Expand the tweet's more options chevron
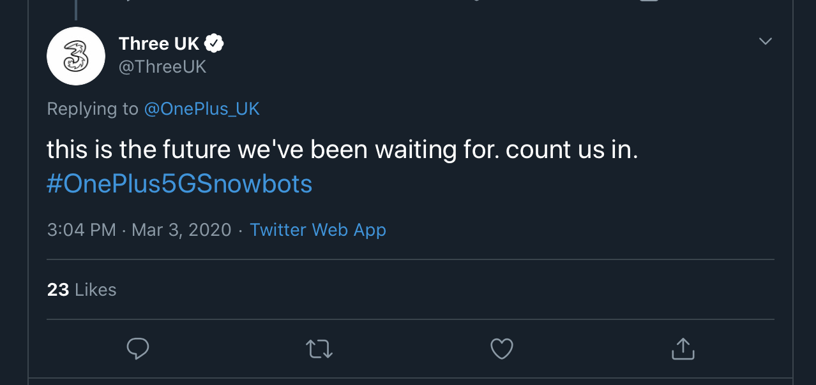 (x=765, y=42)
